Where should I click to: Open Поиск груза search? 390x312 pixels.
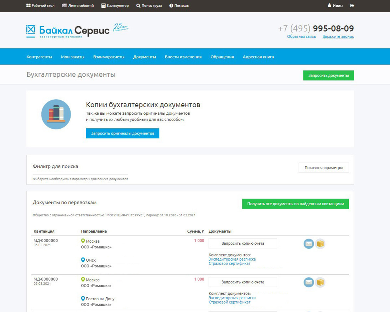coord(149,6)
